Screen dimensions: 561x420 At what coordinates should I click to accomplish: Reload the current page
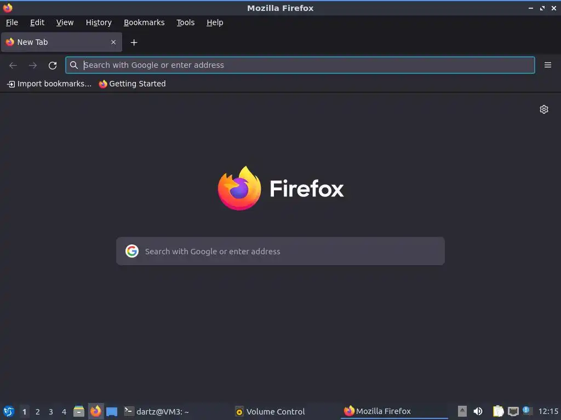point(53,66)
